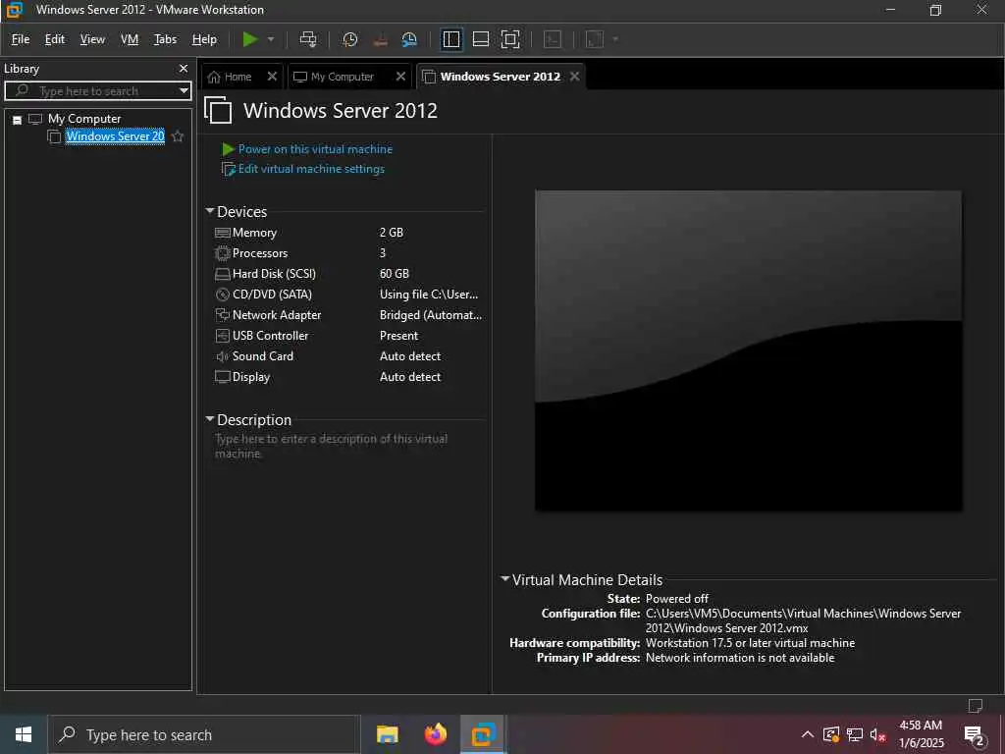The image size is (1005, 754).
Task: Click the Hard Disk (SCSI) device row
Action: coord(348,274)
